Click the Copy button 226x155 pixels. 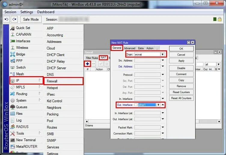click(181, 80)
